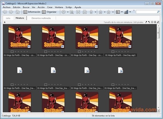Expand toolbar overflow chevron before search field
Image resolution: width=163 pixels, height=119 pixels.
(134, 10)
